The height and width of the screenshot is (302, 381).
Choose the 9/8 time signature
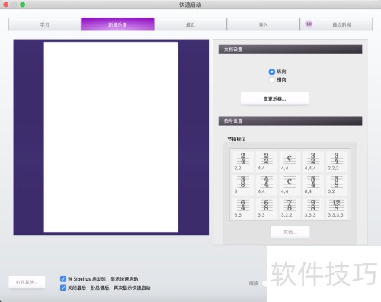point(312,208)
